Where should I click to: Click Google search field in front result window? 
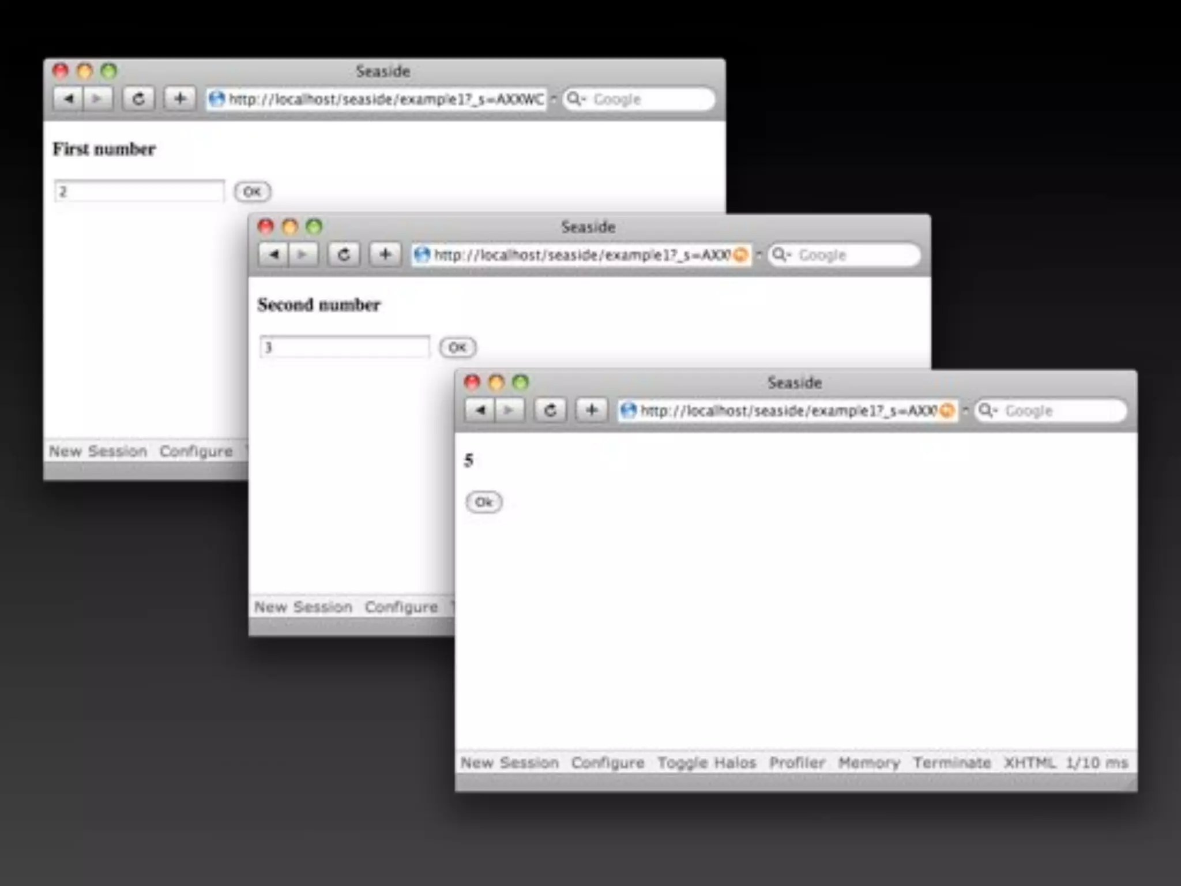pyautogui.click(x=1051, y=411)
